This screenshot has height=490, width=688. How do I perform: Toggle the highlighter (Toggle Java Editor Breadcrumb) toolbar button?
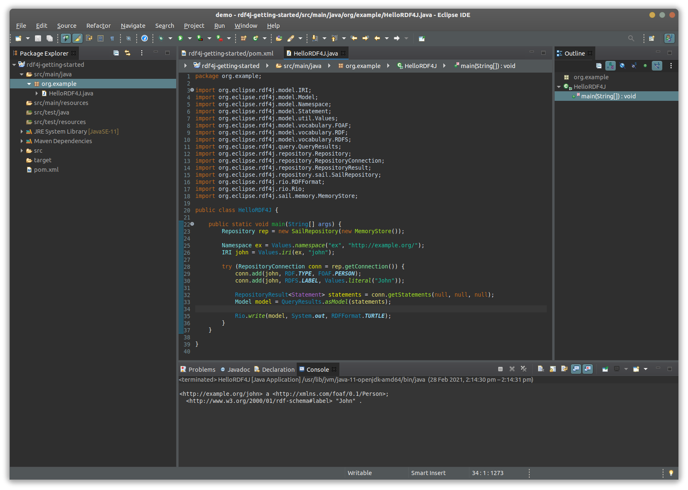click(x=77, y=38)
